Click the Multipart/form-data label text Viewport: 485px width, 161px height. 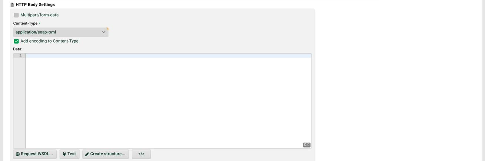coord(40,15)
